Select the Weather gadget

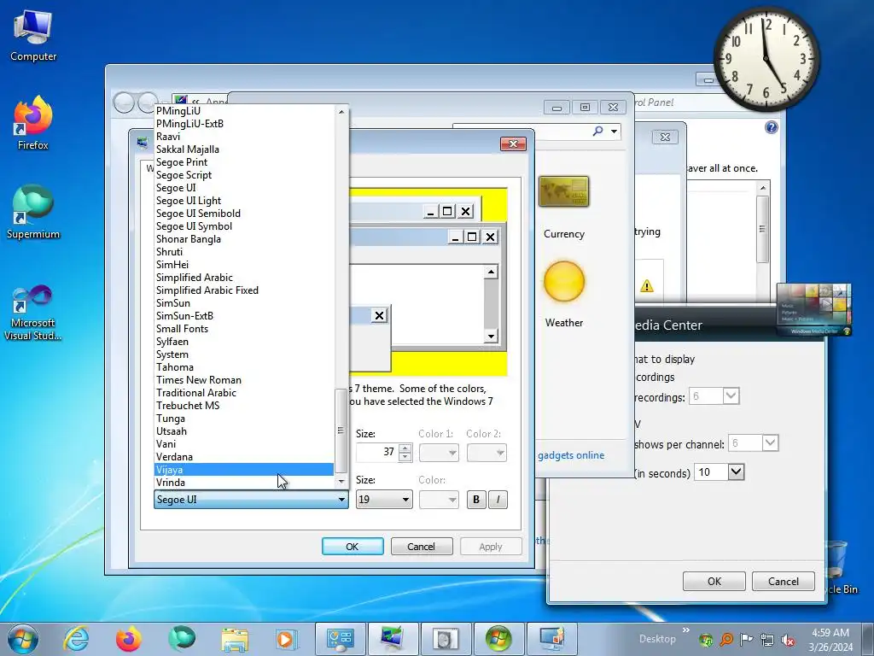pos(564,295)
